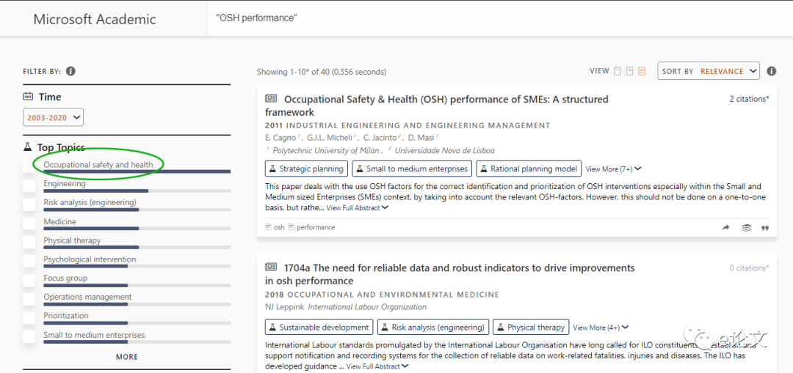Viewport: 793px width, 373px height.
Task: Open International Labour Organization affiliation
Action: click(367, 307)
